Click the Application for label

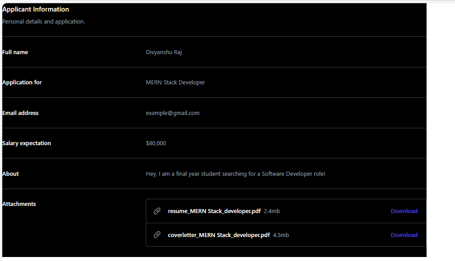click(22, 83)
